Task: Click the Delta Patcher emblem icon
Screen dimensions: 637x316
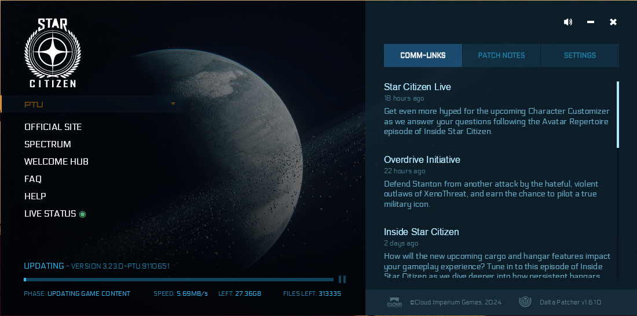Action: pos(525,302)
